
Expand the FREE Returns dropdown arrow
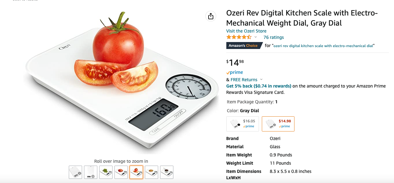click(261, 80)
